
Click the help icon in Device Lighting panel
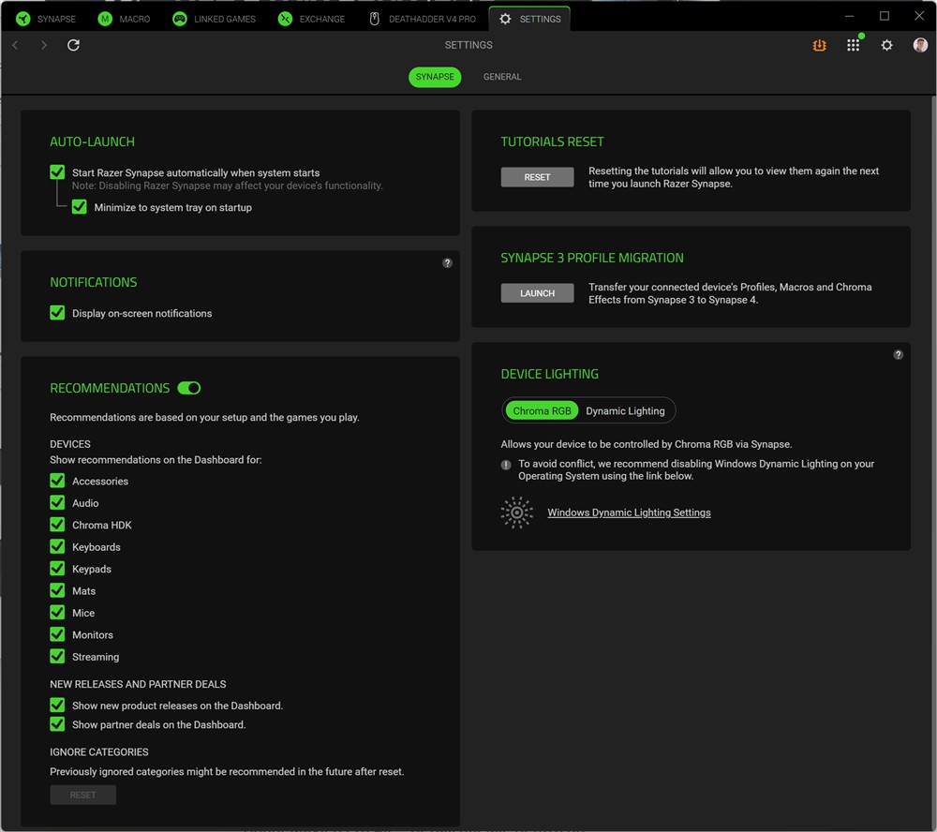(898, 355)
